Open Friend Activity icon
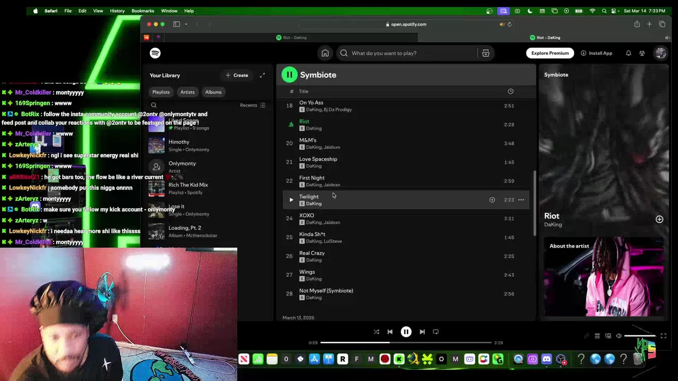The height and width of the screenshot is (381, 678). 642,53
